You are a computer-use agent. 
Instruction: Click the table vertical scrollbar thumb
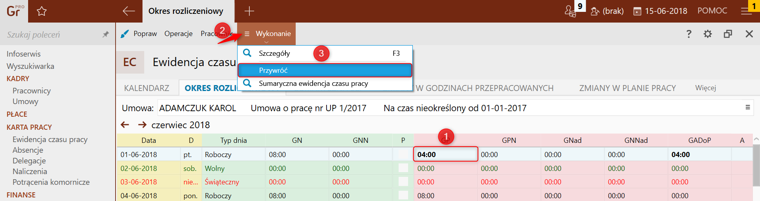coord(756,165)
